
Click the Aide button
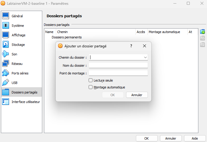[195, 138]
